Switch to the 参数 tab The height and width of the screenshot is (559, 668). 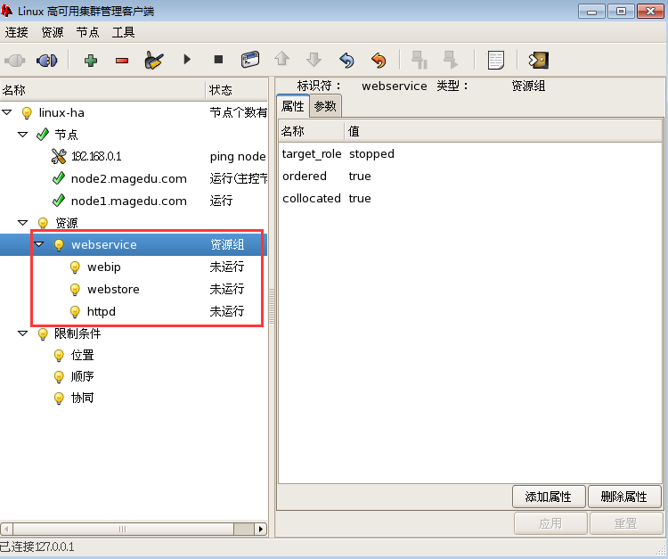pos(325,106)
